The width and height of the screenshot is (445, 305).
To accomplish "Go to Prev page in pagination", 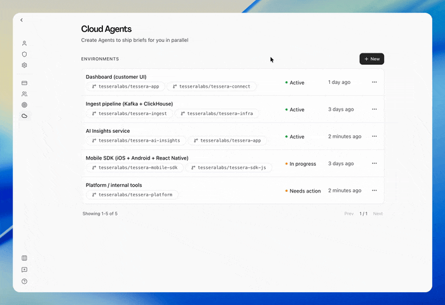I will point(349,213).
